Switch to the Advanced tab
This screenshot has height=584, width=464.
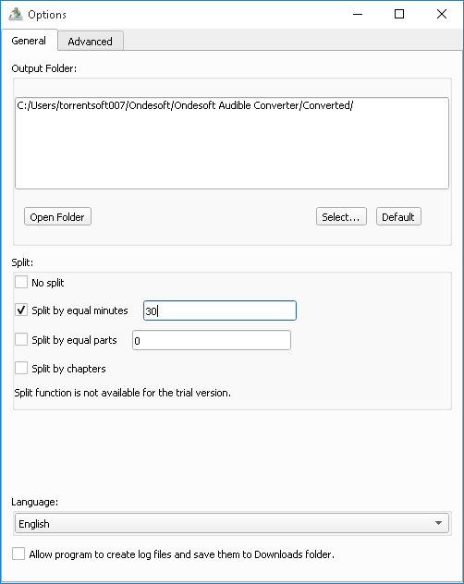[x=91, y=41]
